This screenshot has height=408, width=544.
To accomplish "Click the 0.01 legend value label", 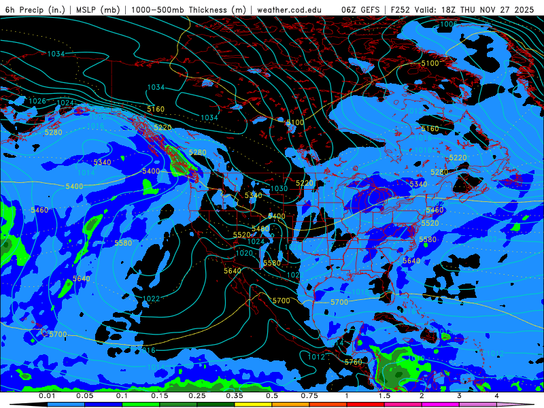I will click(x=47, y=396).
